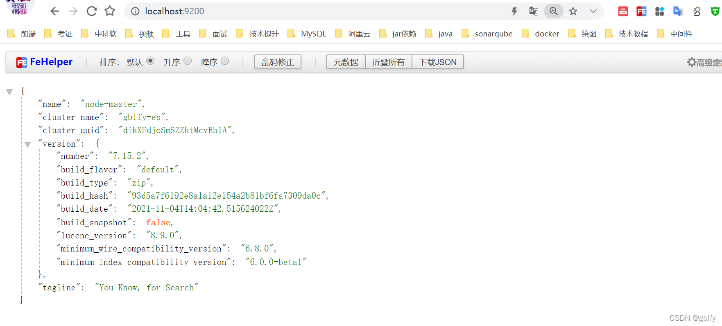
Task: View site info icon in address bar
Action: coord(135,11)
